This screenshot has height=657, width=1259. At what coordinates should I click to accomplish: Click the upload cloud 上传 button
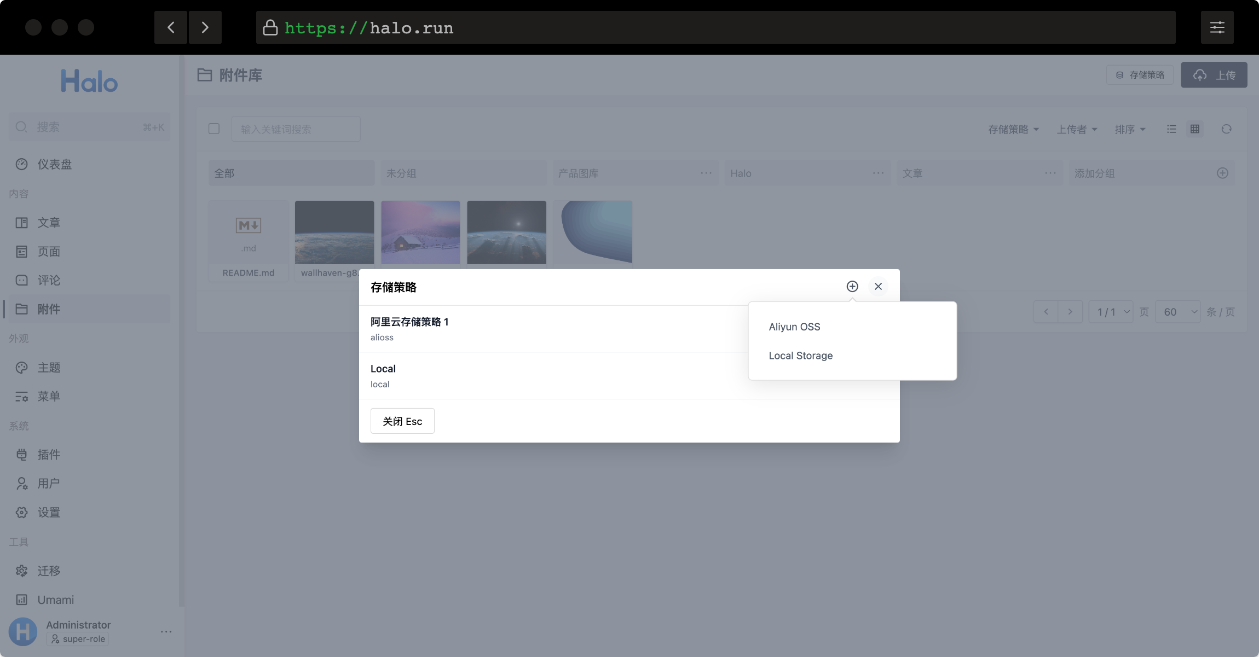tap(1214, 75)
